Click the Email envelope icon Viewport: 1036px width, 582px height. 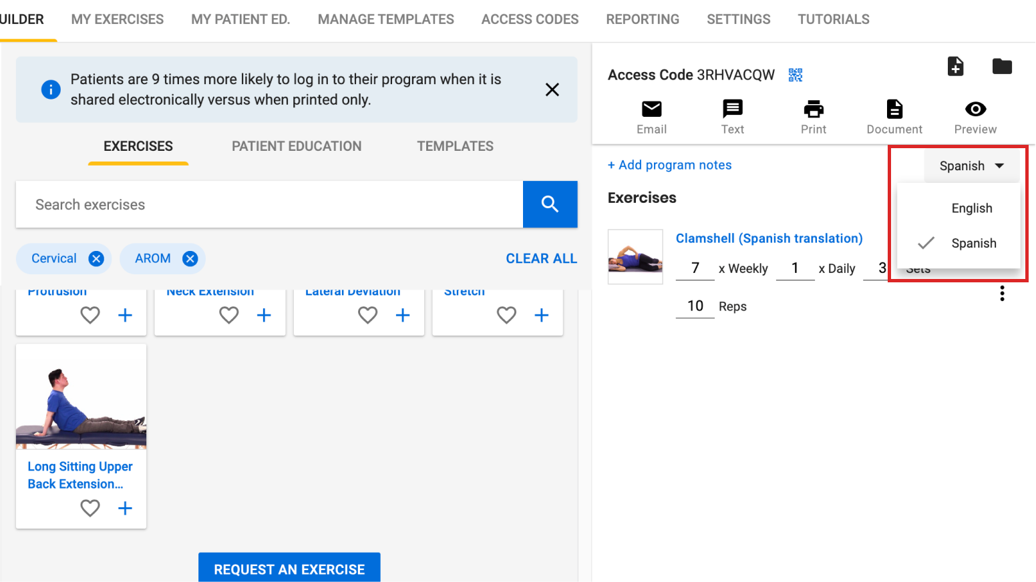651,109
